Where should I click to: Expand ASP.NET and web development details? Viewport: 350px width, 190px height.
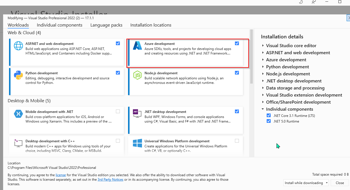pyautogui.click(x=263, y=53)
